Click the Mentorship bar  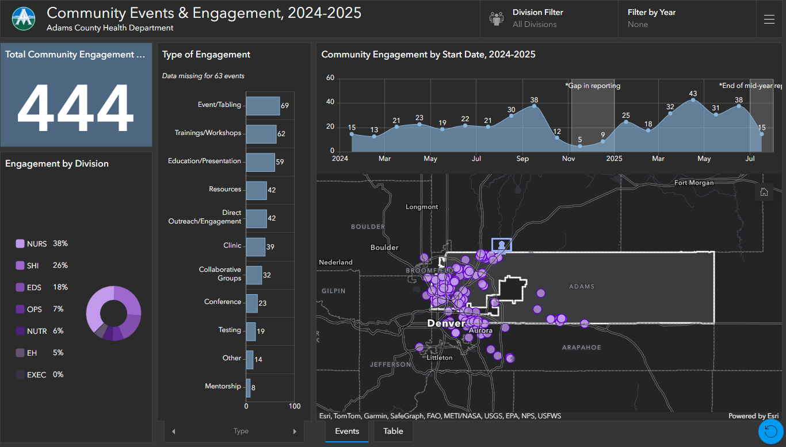[x=248, y=388]
